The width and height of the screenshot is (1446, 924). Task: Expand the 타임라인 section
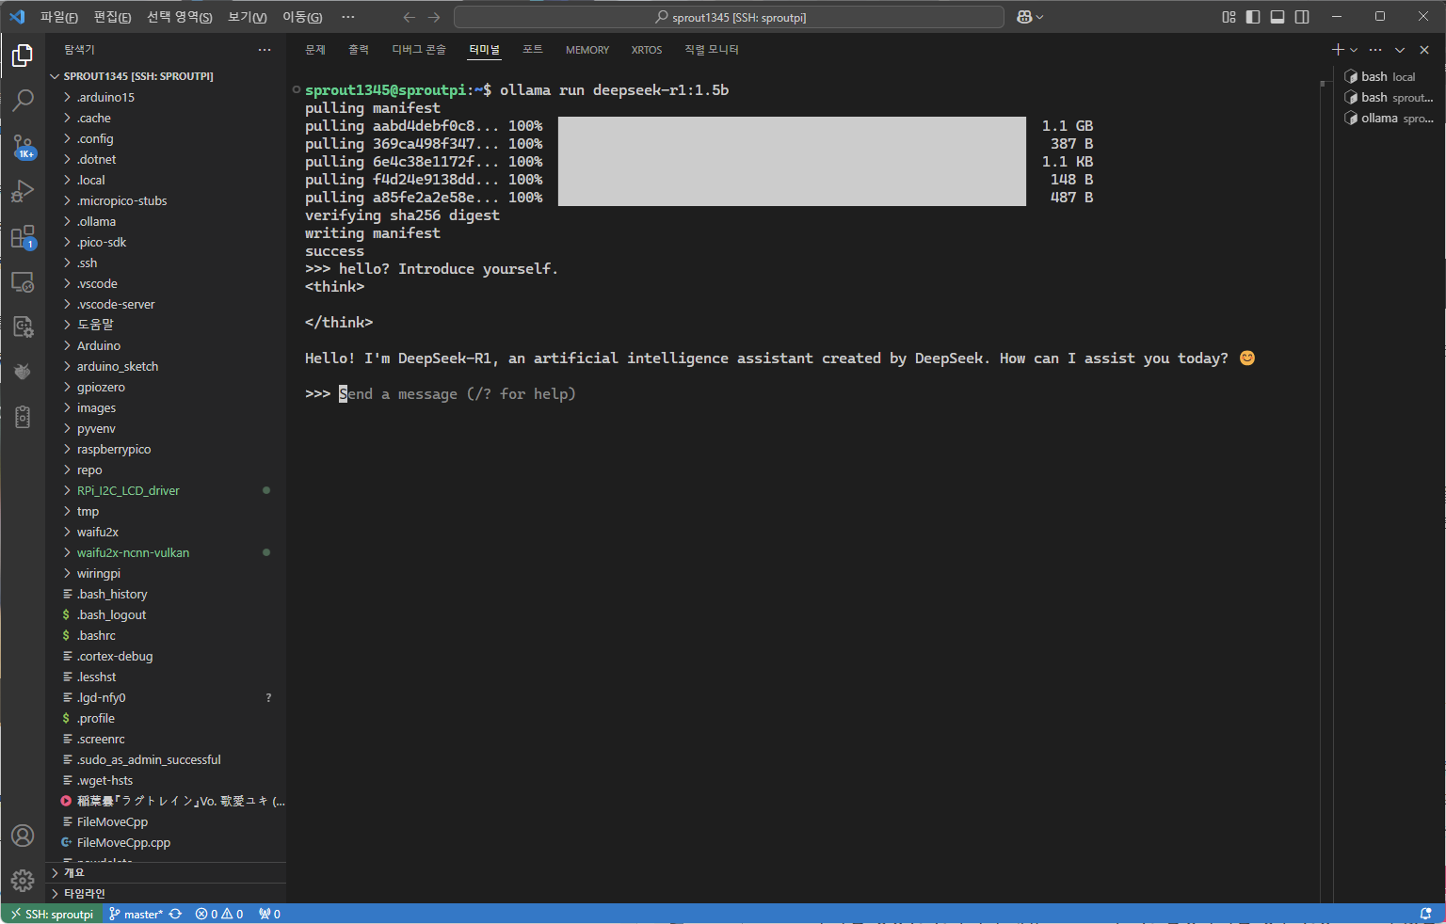pyautogui.click(x=166, y=894)
